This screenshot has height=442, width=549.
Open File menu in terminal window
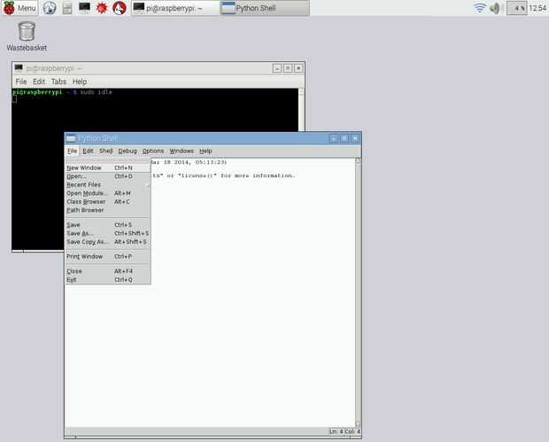tap(21, 81)
